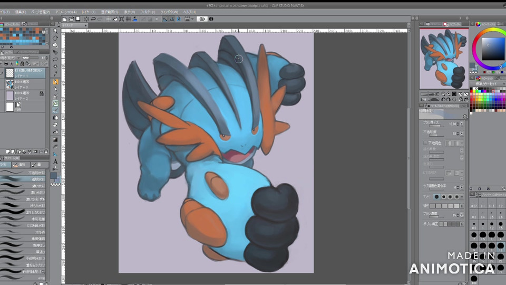The height and width of the screenshot is (285, 506).
Task: Toggle the 下地混色 checkbox
Action: click(426, 143)
